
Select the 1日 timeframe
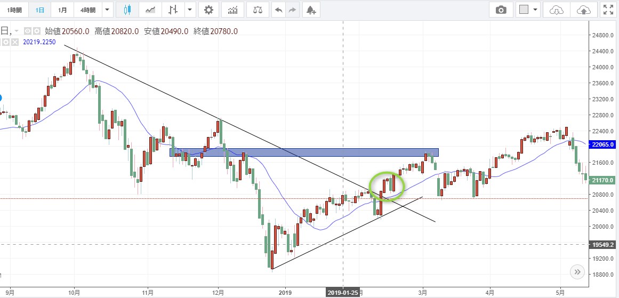[x=39, y=10]
